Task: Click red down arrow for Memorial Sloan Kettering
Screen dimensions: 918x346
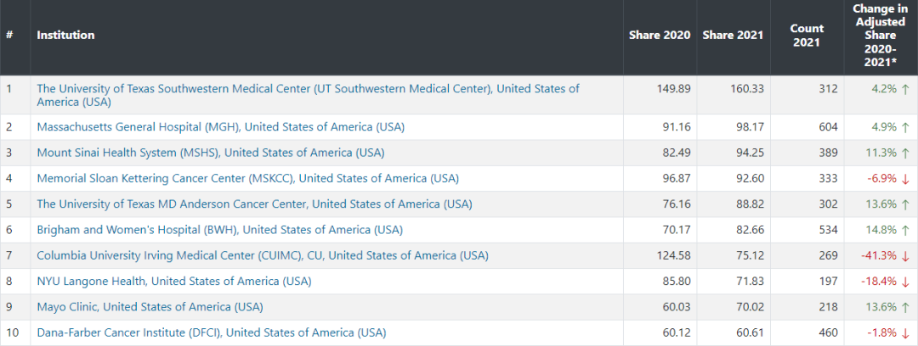Action: [x=905, y=178]
